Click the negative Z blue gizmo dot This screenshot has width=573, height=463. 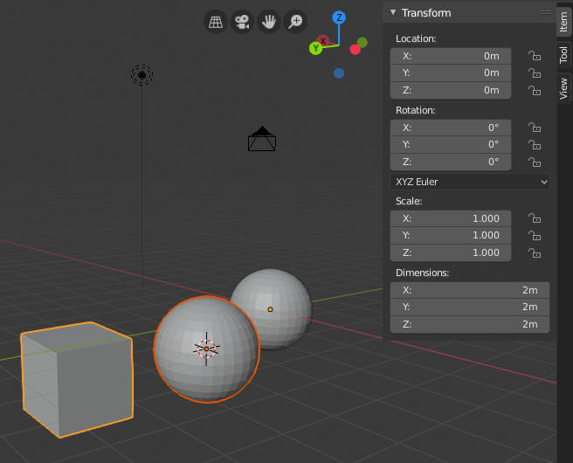[x=339, y=73]
